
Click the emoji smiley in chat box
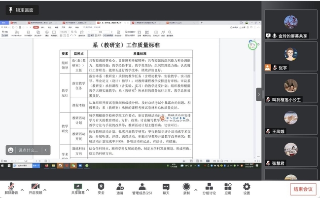11,150
